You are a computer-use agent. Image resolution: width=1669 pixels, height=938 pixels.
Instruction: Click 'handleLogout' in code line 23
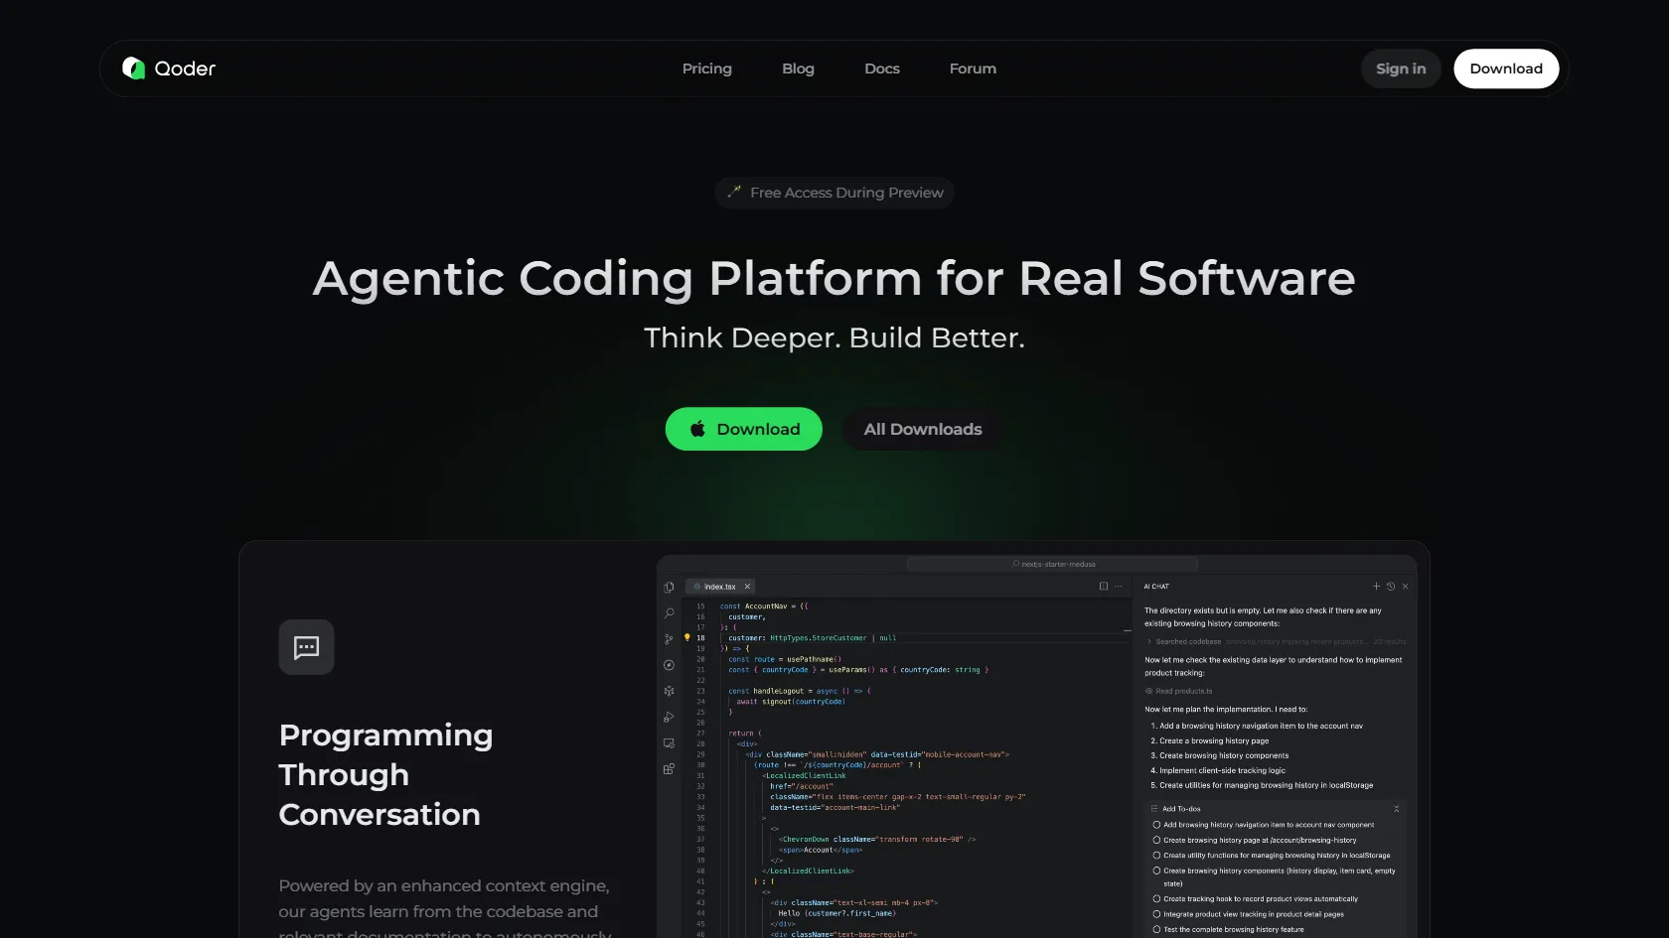pyautogui.click(x=778, y=691)
